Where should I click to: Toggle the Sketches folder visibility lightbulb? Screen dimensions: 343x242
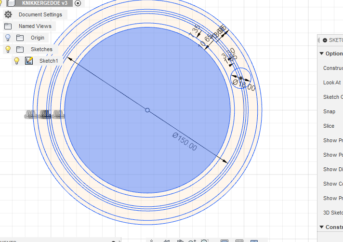[8, 49]
